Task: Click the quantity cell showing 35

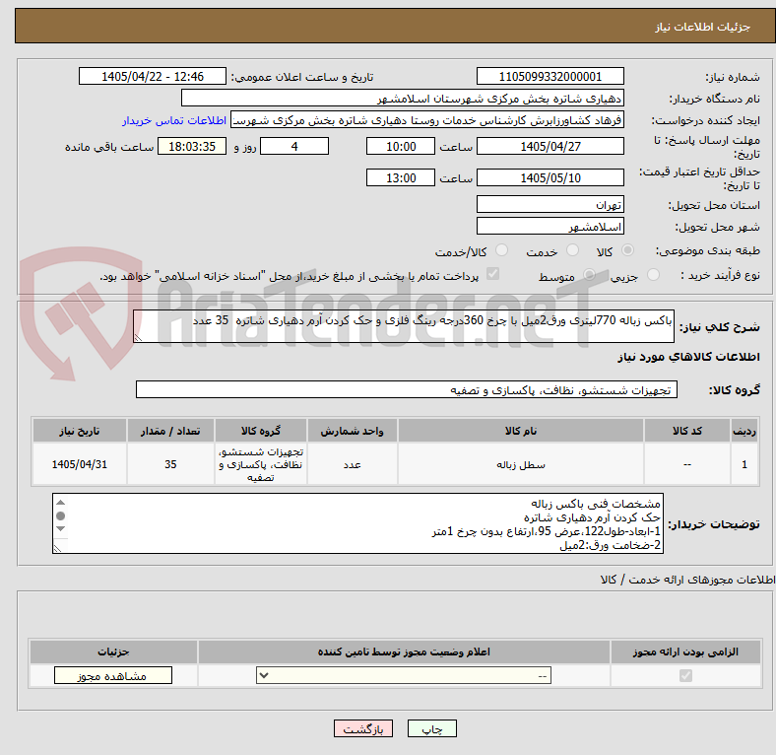Action: tap(170, 464)
